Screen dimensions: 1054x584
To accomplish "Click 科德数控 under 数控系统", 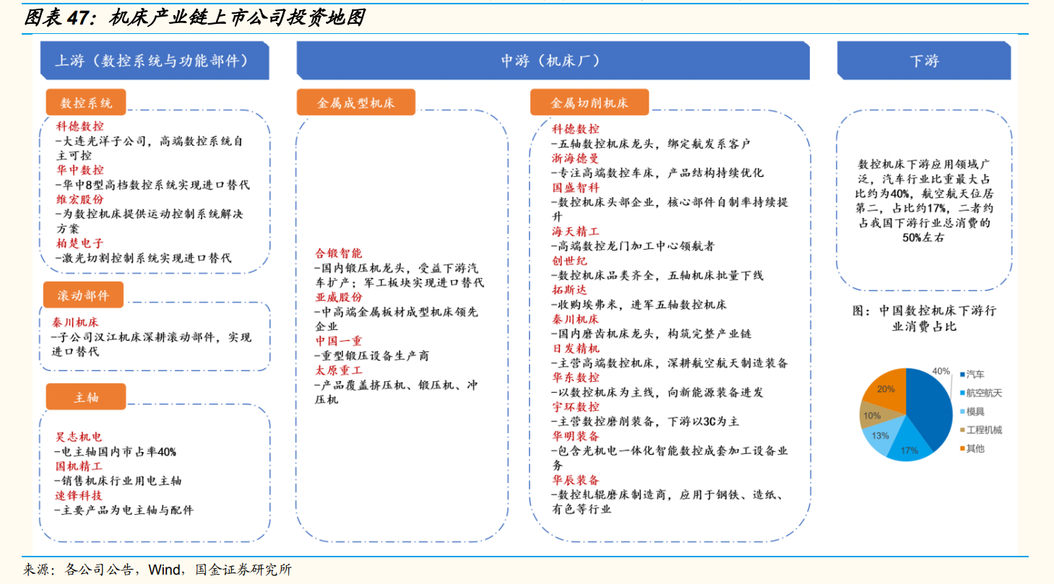I will tap(80, 126).
